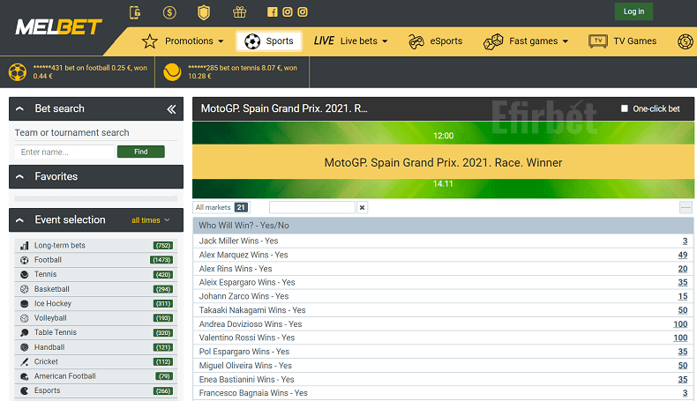The height and width of the screenshot is (401, 697).
Task: Open Esports in event list
Action: point(96,390)
